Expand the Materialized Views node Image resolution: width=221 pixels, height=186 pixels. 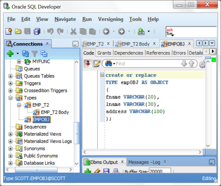(x=10, y=134)
